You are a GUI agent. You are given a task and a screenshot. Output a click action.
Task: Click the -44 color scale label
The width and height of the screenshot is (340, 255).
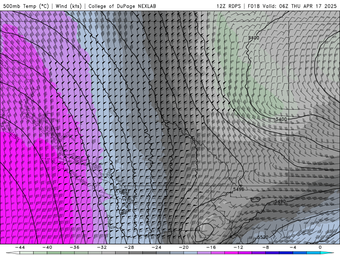20,247
